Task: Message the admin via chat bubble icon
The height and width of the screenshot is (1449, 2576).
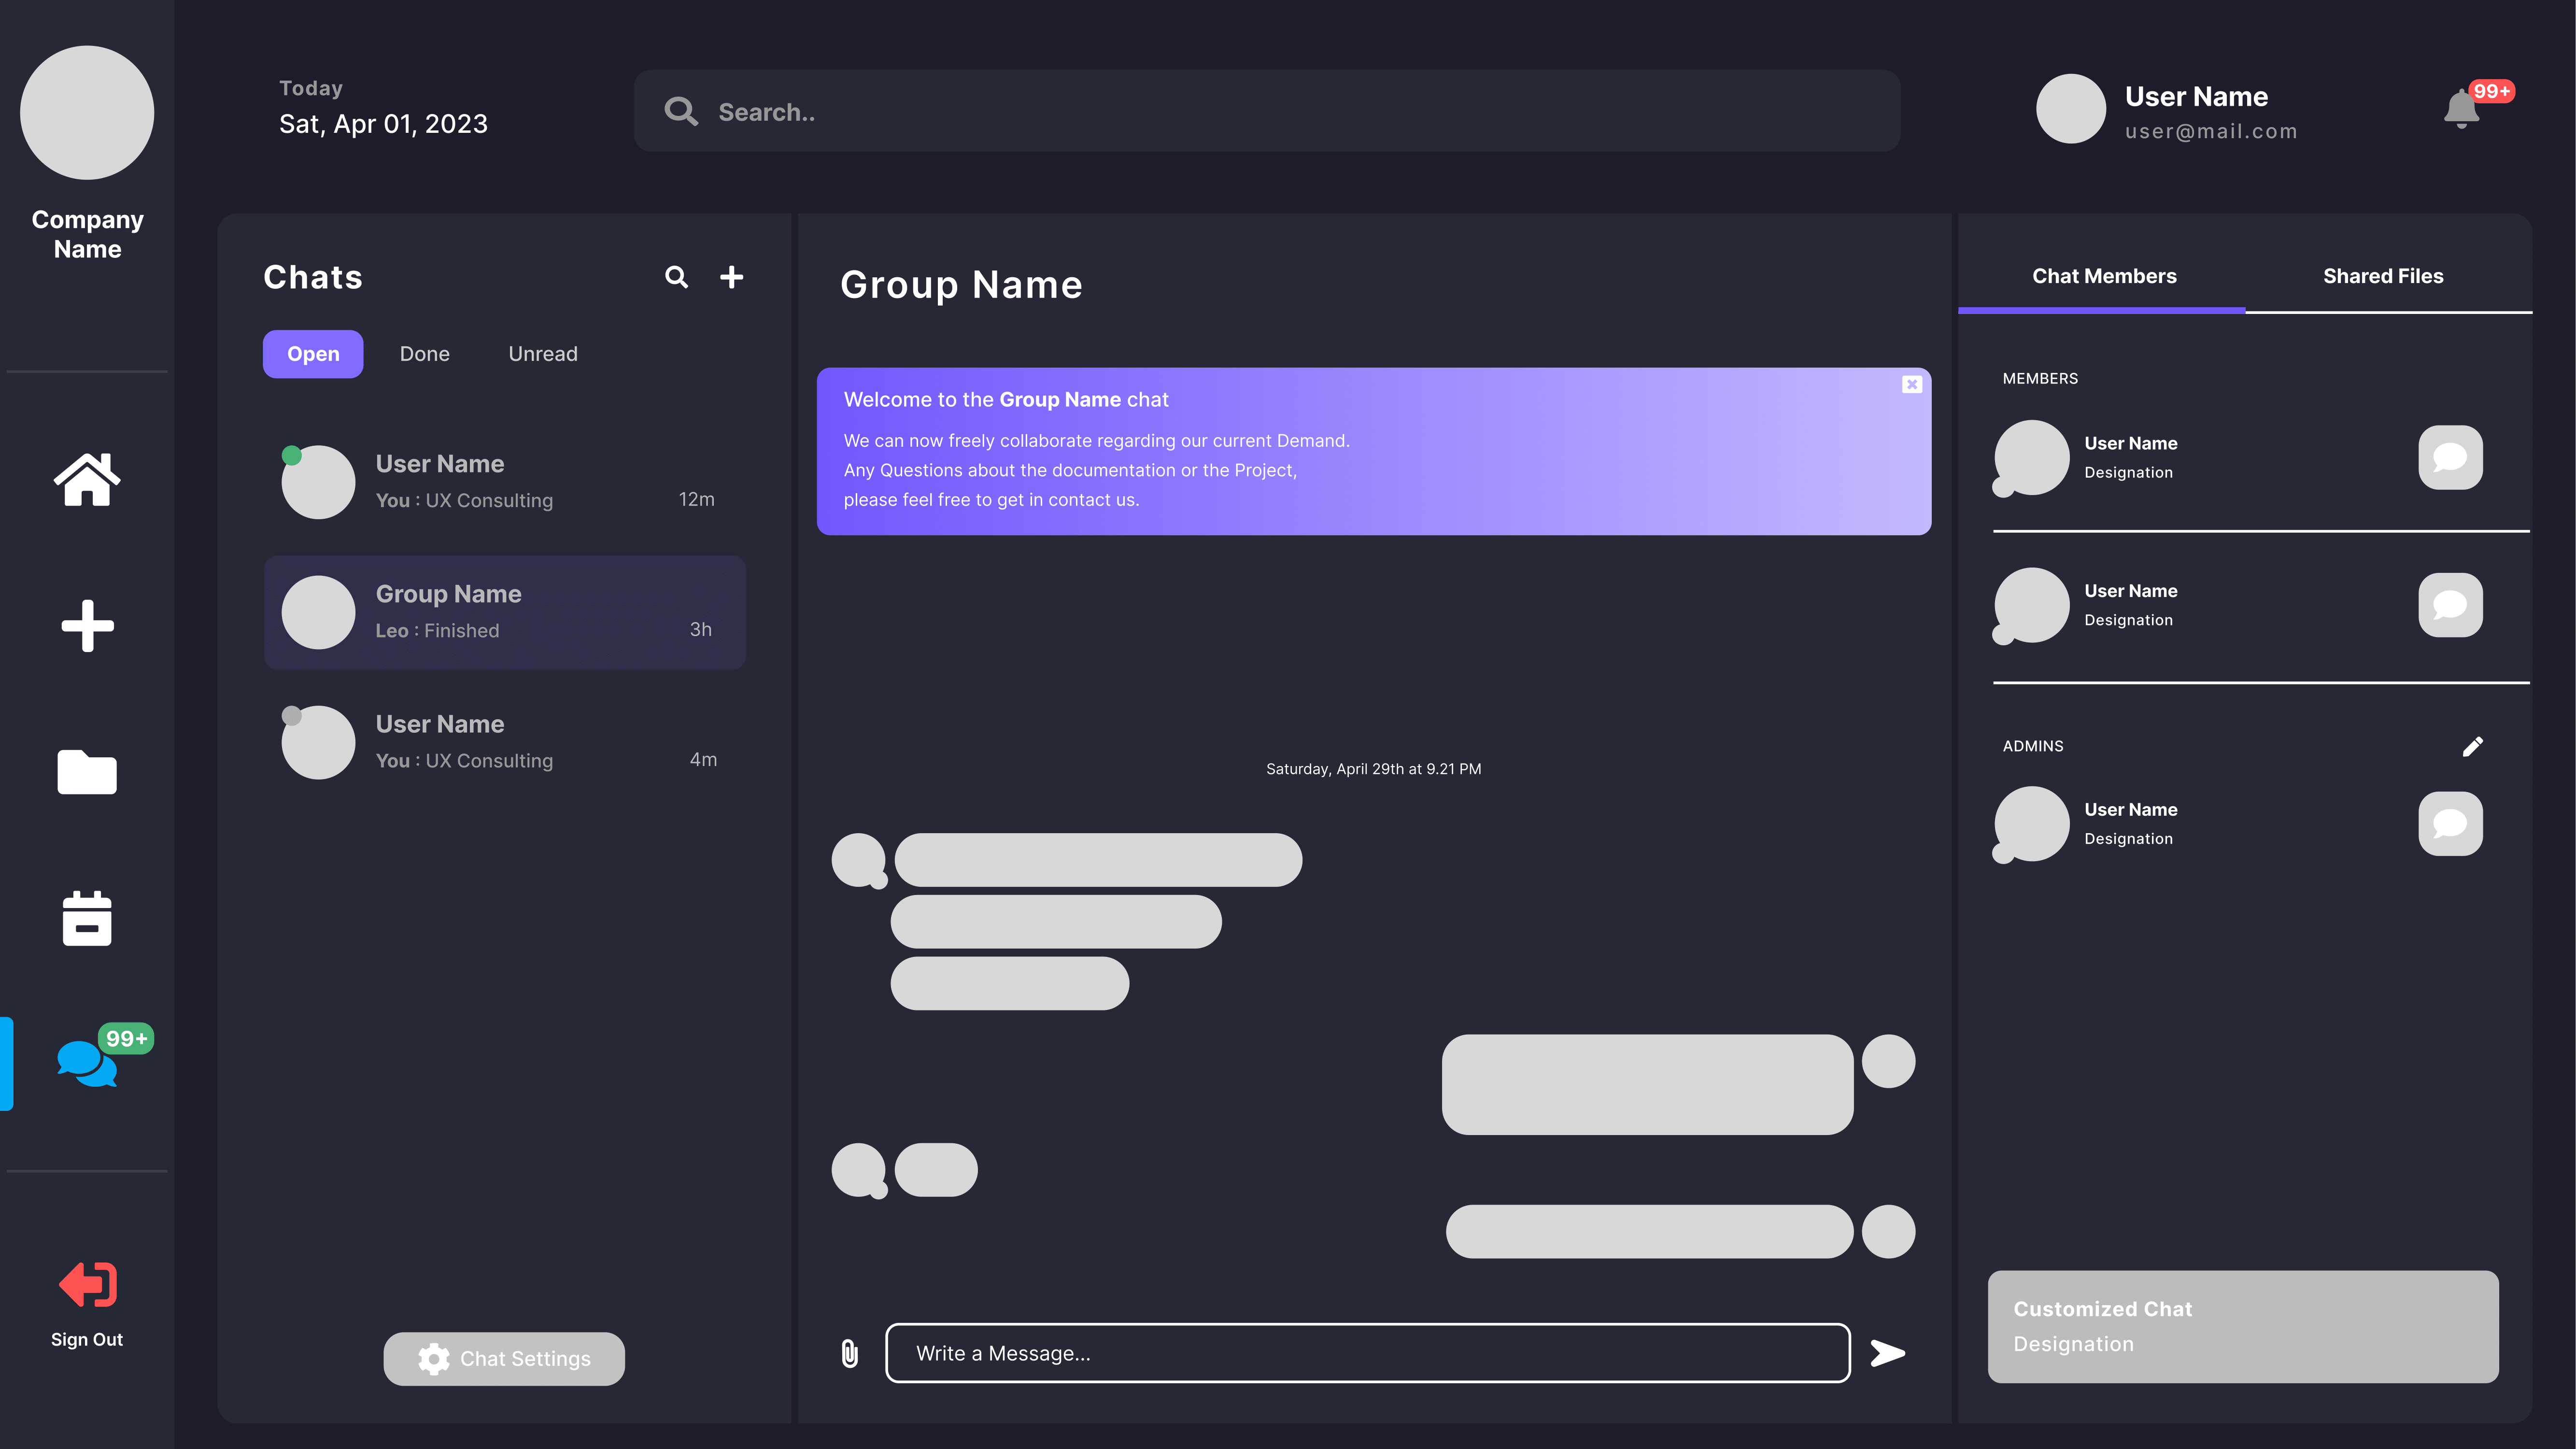Action: pyautogui.click(x=2450, y=824)
